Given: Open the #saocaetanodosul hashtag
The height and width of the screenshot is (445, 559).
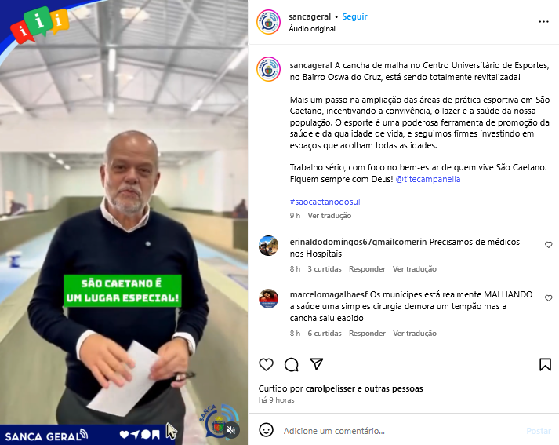Looking at the screenshot, I should pyautogui.click(x=325, y=202).
